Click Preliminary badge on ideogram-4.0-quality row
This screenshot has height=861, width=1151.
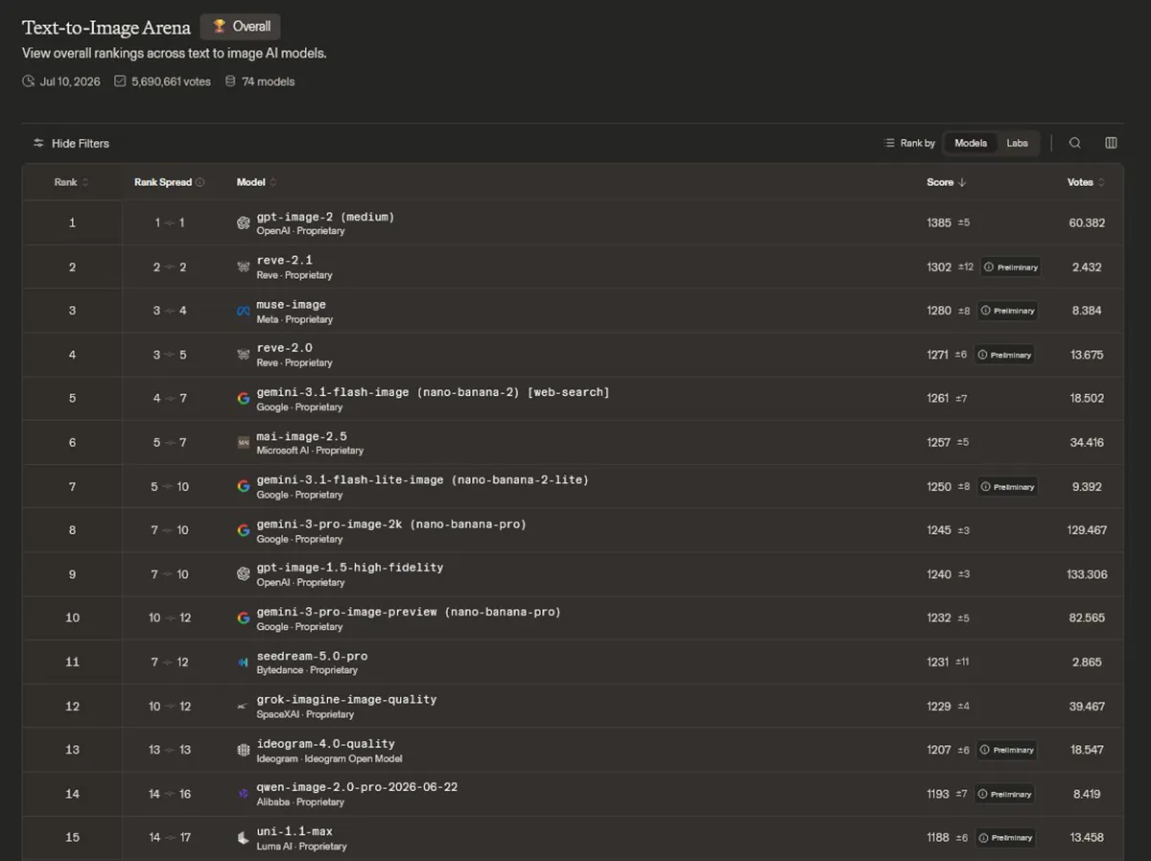(x=1007, y=750)
